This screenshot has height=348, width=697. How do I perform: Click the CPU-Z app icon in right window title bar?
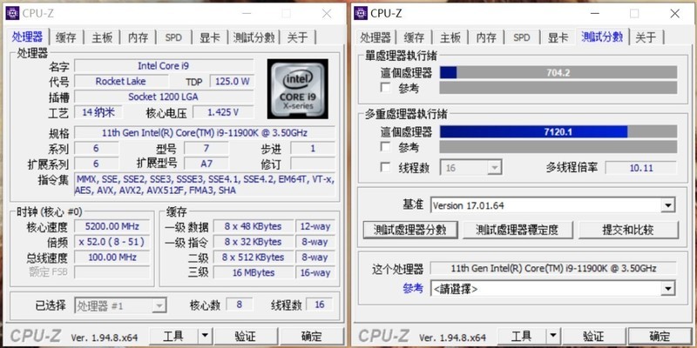[x=361, y=13]
